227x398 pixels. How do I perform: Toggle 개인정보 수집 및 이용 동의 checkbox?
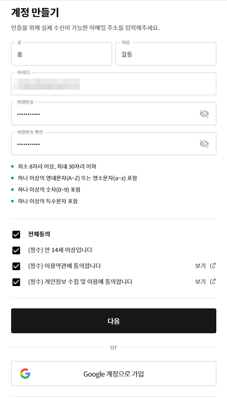point(16,282)
